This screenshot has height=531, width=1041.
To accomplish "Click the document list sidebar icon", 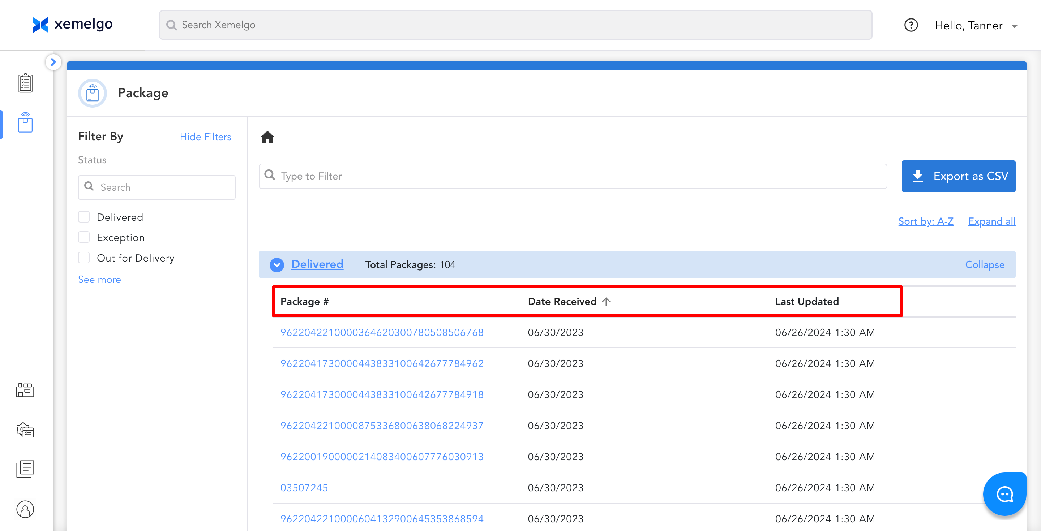I will tap(25, 469).
